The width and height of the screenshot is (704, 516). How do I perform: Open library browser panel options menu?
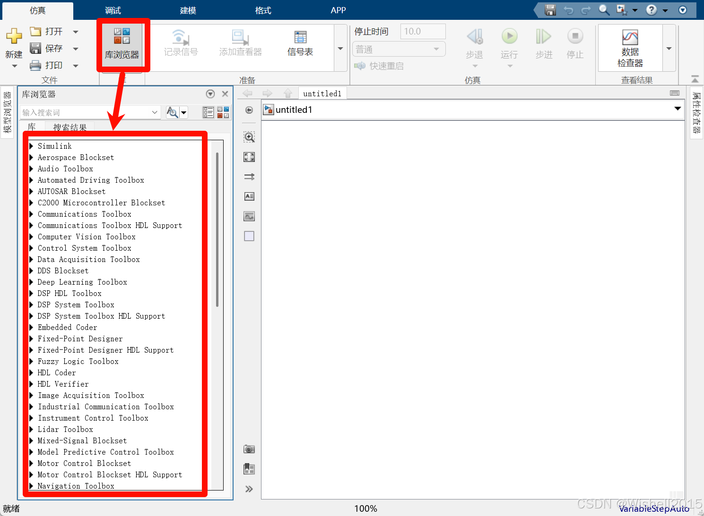[x=210, y=94]
